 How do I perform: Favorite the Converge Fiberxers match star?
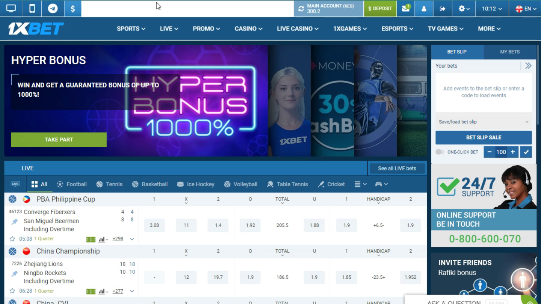(x=12, y=239)
